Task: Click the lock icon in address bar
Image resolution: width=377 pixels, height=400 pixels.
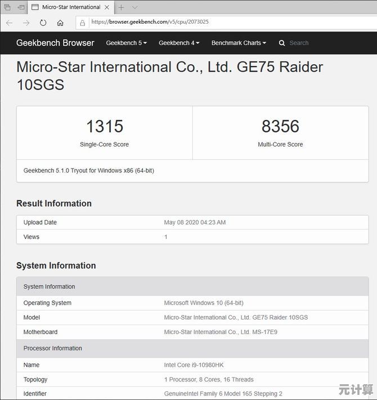Action: click(x=83, y=23)
